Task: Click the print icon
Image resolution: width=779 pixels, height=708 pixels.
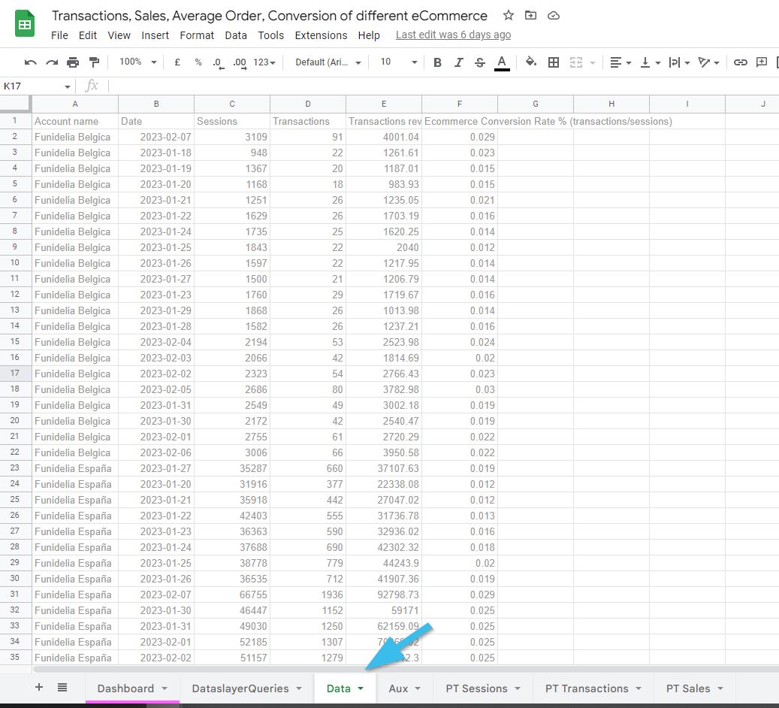Action: pyautogui.click(x=73, y=62)
